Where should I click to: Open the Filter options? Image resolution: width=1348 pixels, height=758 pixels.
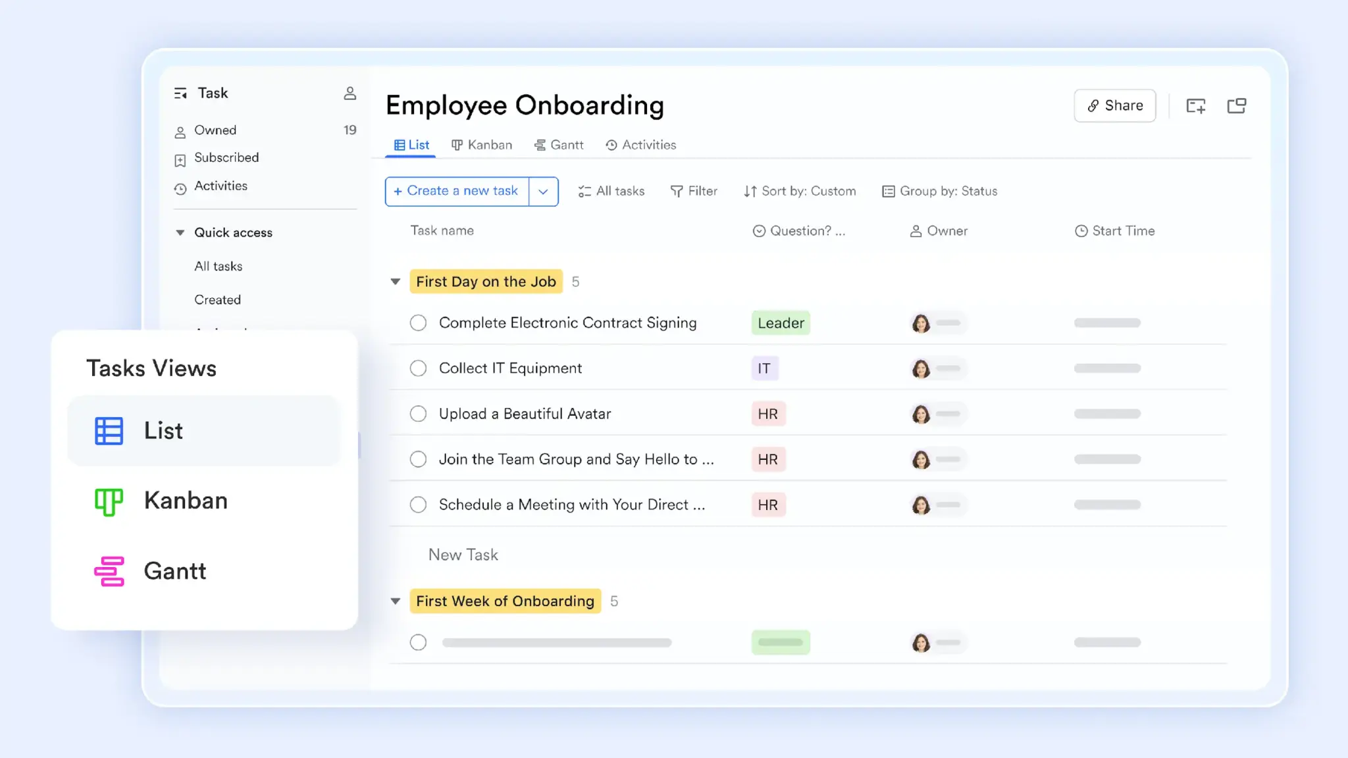click(x=694, y=191)
